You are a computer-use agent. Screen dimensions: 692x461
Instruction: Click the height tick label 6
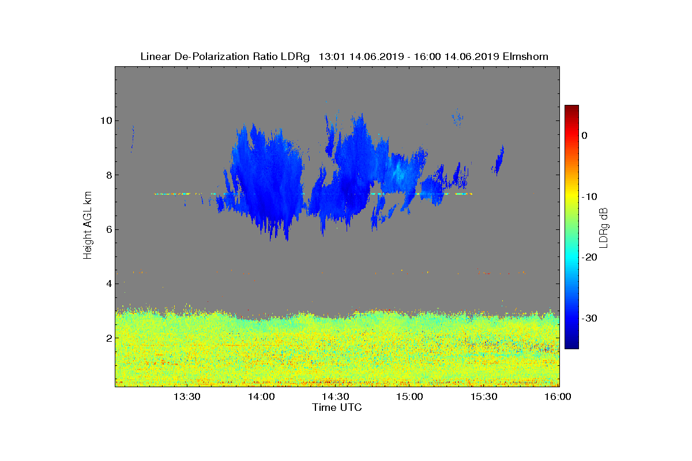tap(108, 229)
